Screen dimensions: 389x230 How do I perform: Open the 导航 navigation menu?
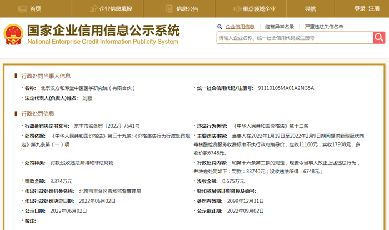tap(310, 8)
